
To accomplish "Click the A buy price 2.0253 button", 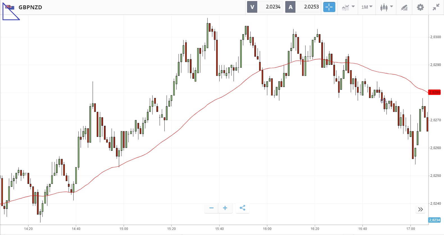I will 303,7.
